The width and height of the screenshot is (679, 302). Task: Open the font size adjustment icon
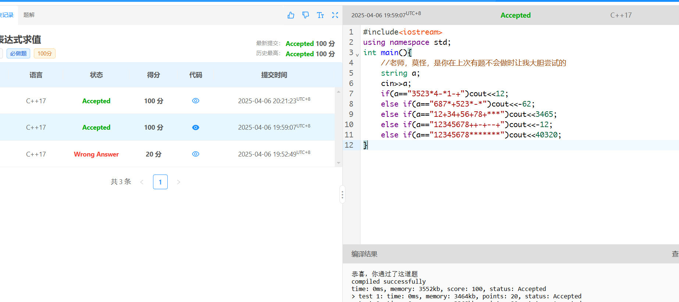point(320,15)
